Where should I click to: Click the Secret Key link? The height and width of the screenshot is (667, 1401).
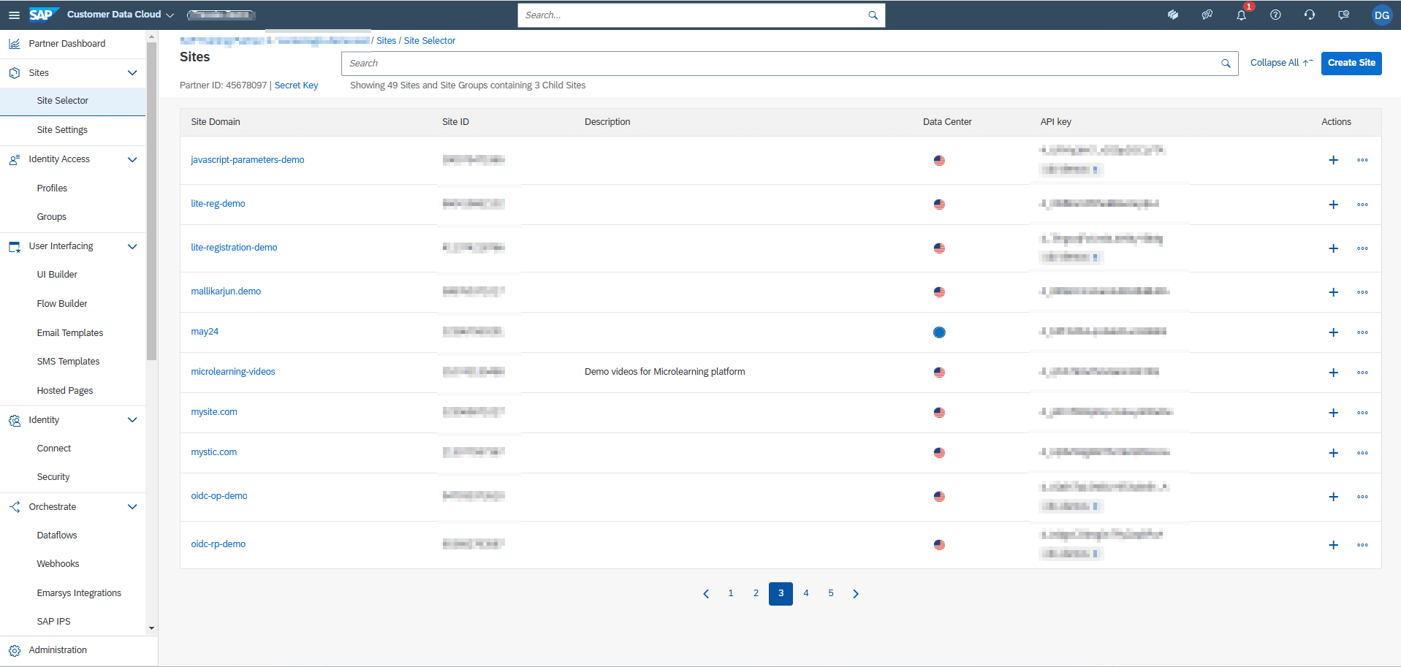click(x=296, y=85)
